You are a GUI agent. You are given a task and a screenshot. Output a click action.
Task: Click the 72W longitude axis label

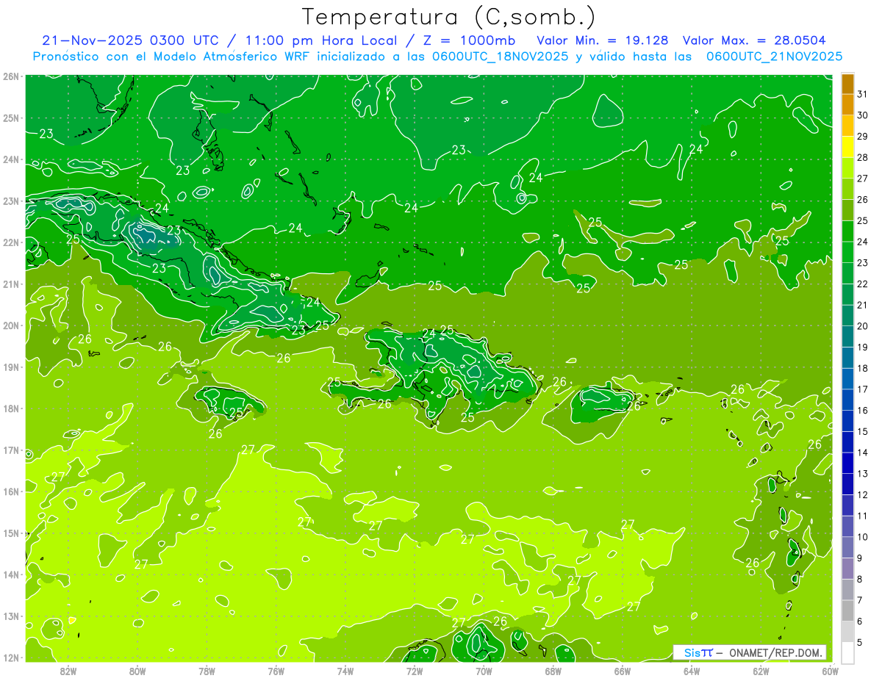[x=415, y=670]
